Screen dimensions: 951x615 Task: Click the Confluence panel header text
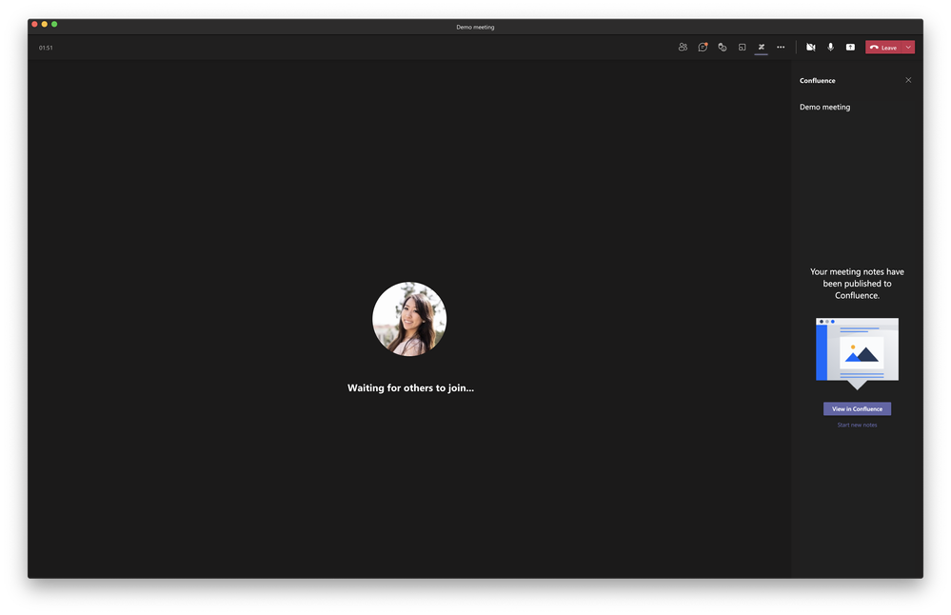pyautogui.click(x=817, y=81)
